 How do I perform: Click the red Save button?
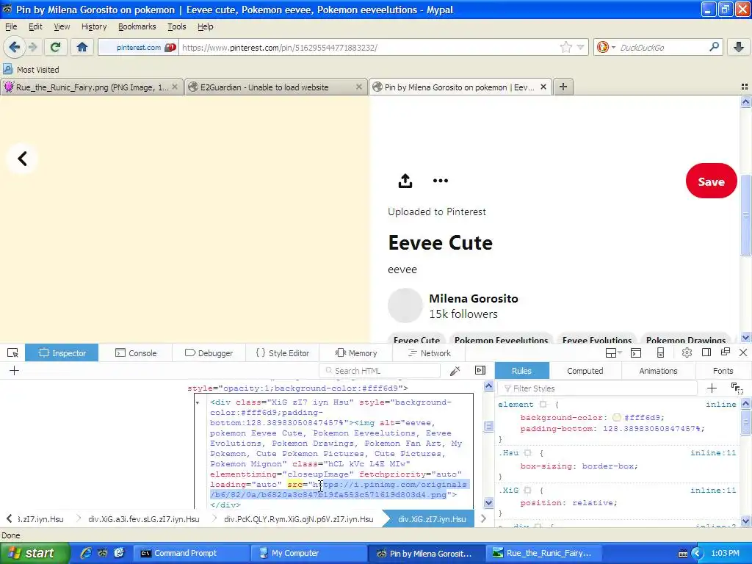[x=711, y=181]
